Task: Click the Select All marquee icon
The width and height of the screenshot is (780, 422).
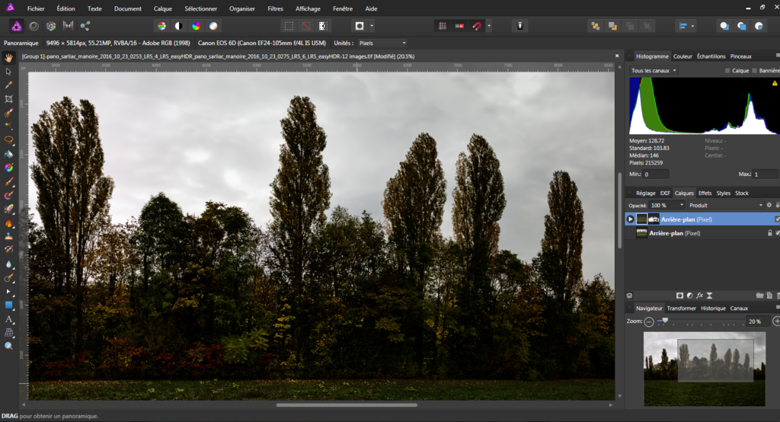Action: pos(289,26)
